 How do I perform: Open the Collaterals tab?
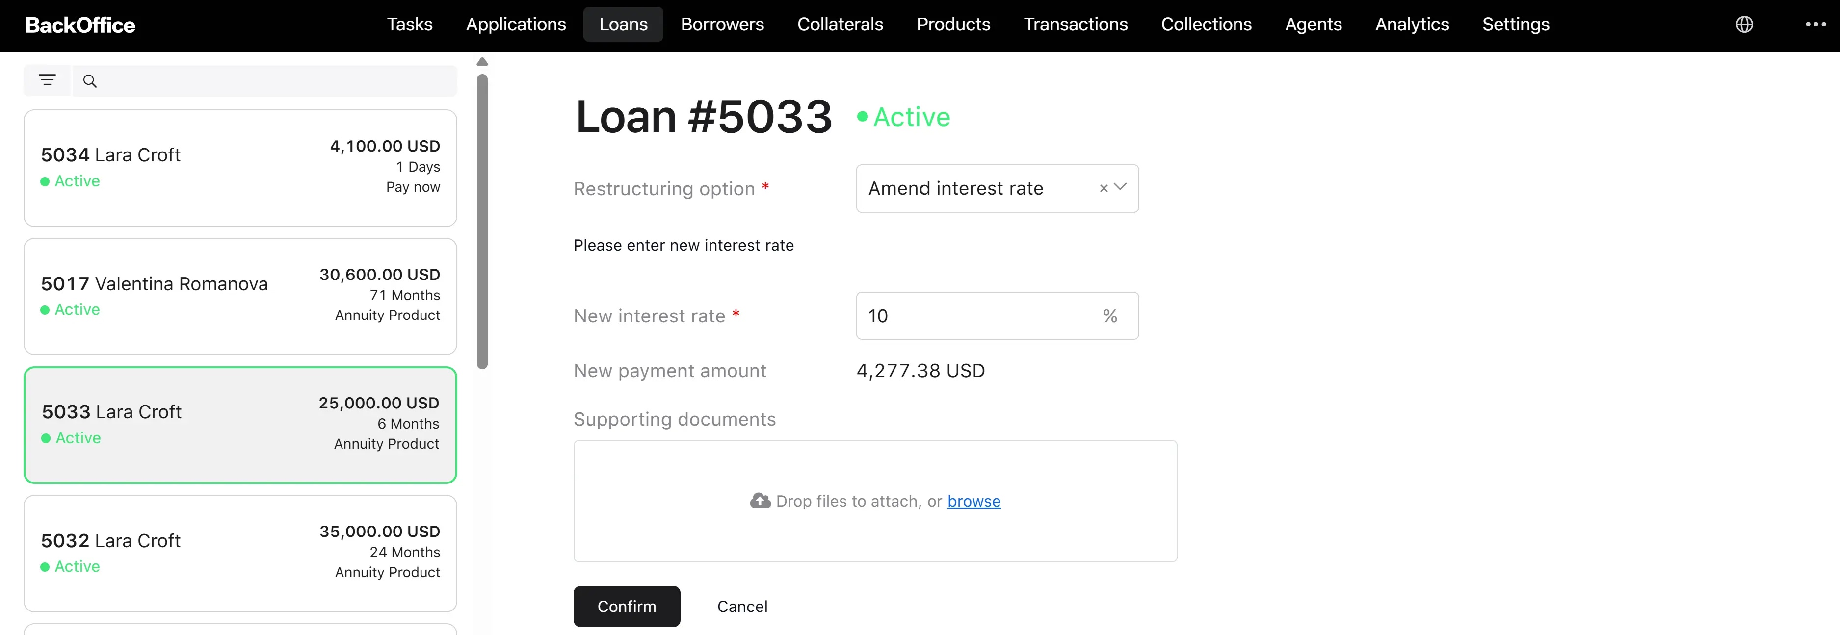pos(840,24)
